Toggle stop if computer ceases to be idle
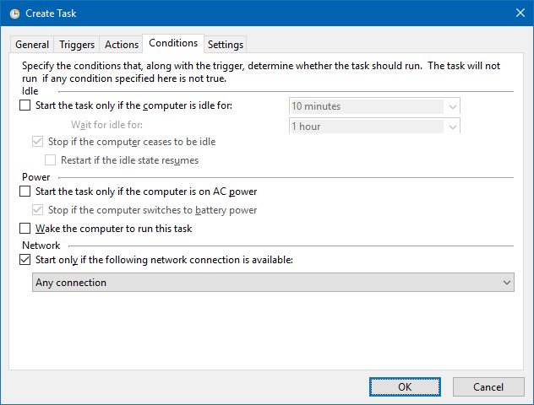Image resolution: width=534 pixels, height=405 pixels. [37, 142]
